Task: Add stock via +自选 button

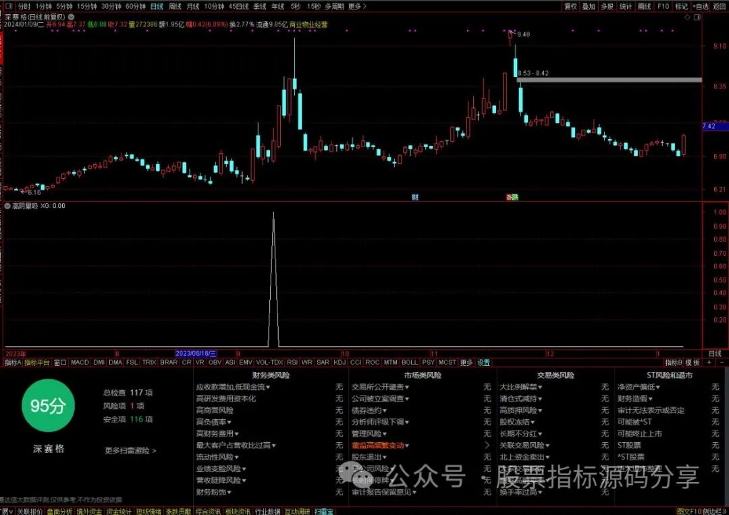Action: click(x=701, y=7)
